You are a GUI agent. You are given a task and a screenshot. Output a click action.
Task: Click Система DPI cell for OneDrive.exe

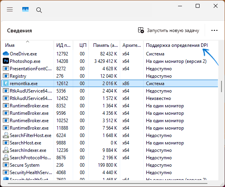coord(155,54)
